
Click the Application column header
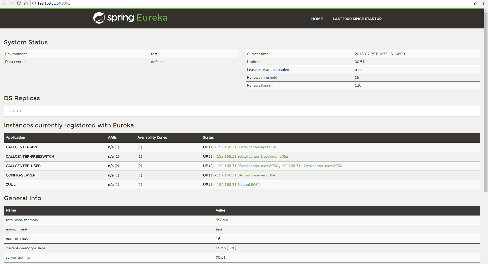tap(16, 137)
